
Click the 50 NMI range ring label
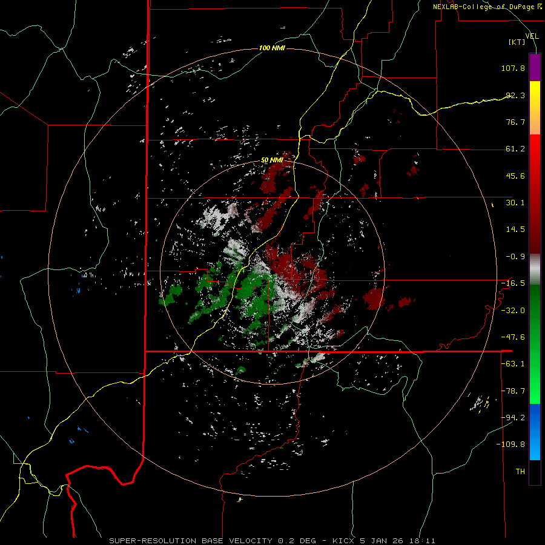[x=272, y=160]
